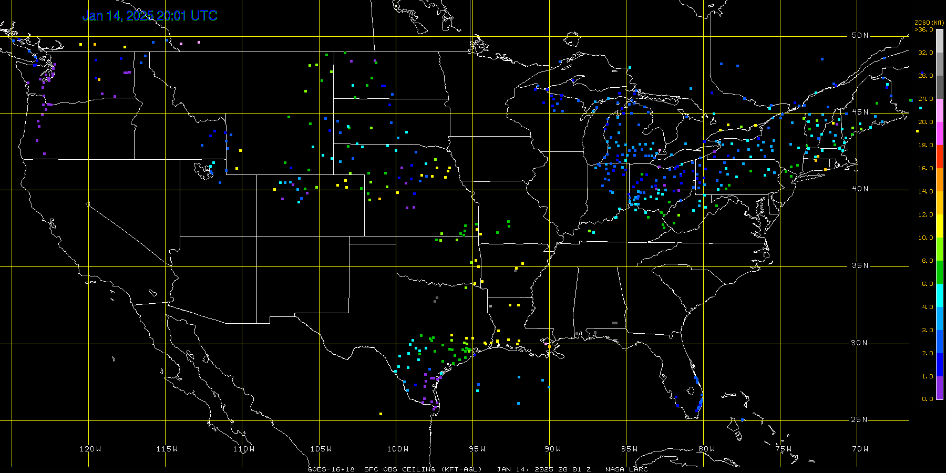Click the orange 14.0–16.0 legend color band
The image size is (946, 473).
tap(940, 180)
